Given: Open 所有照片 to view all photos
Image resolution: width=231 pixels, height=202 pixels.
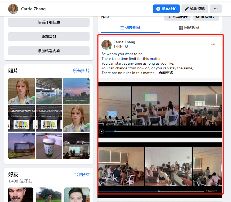Looking at the screenshot, I should click(81, 71).
